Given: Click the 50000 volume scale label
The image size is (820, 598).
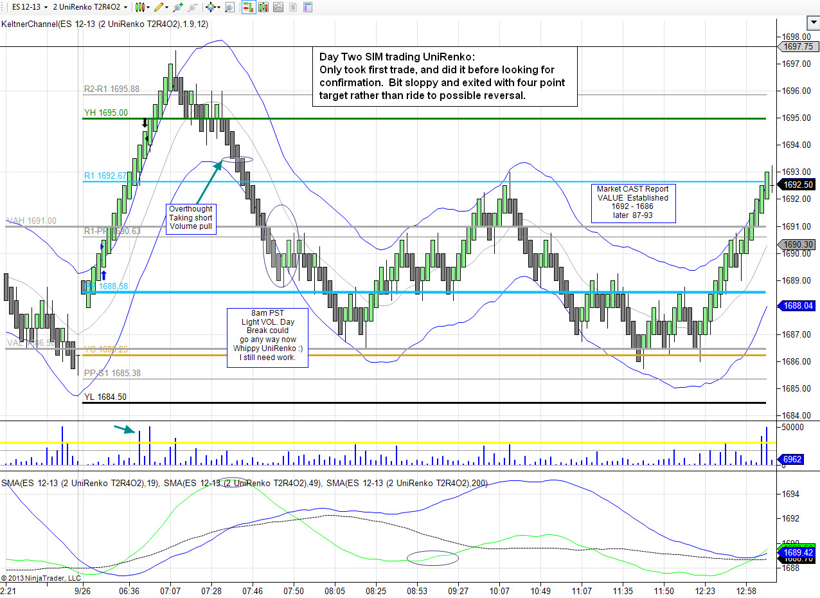Looking at the screenshot, I should (x=793, y=427).
